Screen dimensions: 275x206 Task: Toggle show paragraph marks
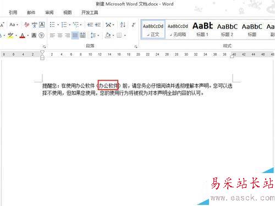click(x=134, y=25)
